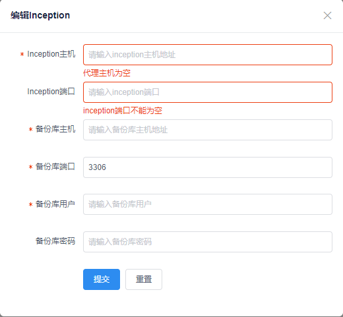Click the Inception主机 field label
The height and width of the screenshot is (317, 343).
[x=51, y=54]
